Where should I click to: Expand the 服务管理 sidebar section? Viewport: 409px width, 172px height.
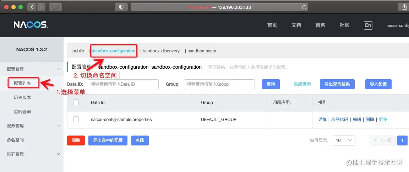(x=32, y=126)
